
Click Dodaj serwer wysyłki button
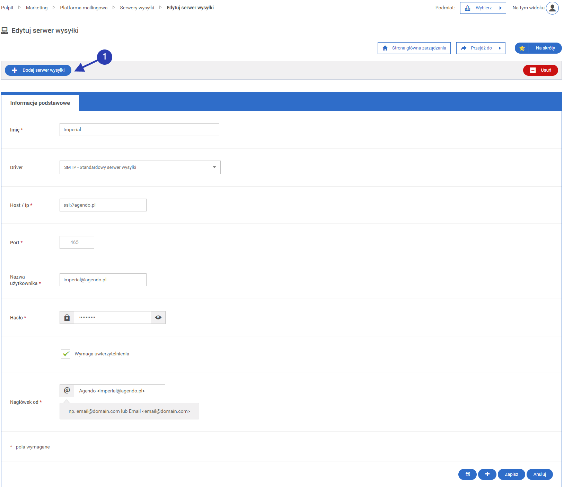click(x=38, y=70)
